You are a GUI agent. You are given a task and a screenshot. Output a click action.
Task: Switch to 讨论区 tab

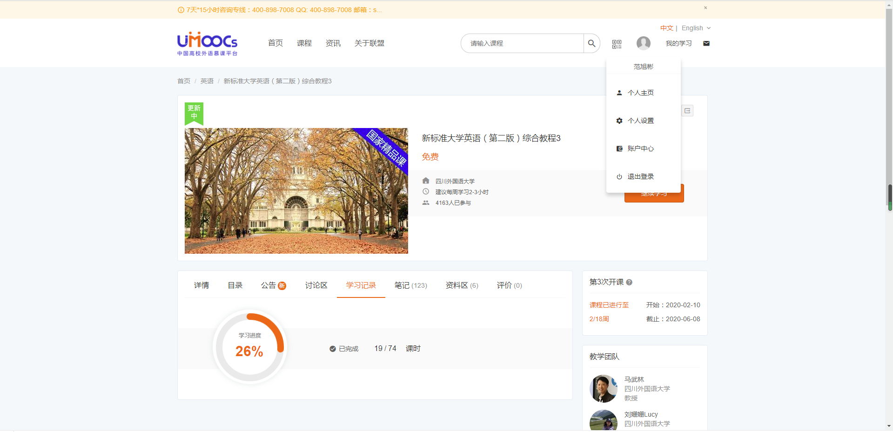tap(316, 285)
